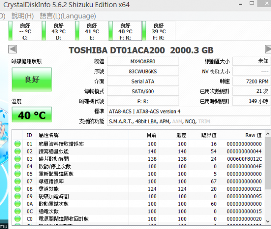The width and height of the screenshot is (271, 229).
Task: Click the rotation rate field 7200 RPM
Action: point(251,81)
